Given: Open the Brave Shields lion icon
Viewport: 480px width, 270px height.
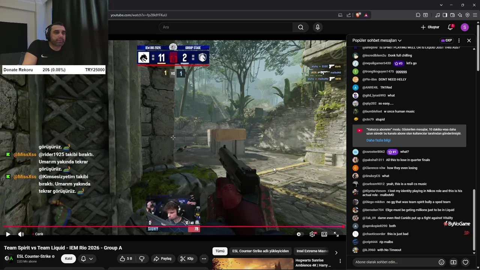Looking at the screenshot, I should point(358,15).
